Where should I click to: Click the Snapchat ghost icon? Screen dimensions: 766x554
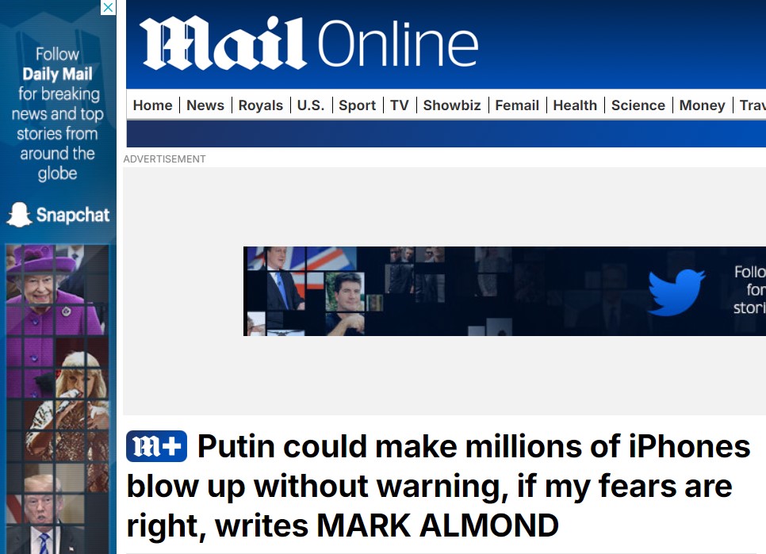coord(19,215)
